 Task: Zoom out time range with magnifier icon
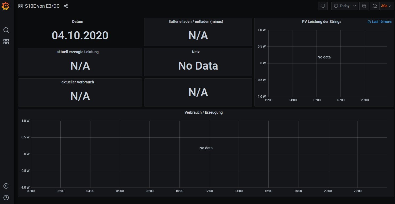click(x=364, y=6)
